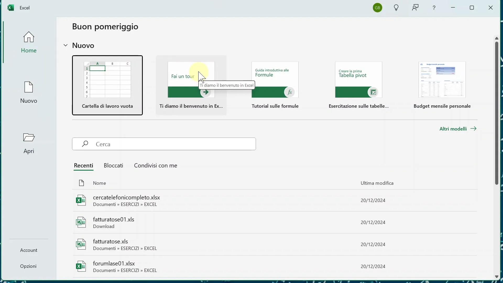Maximize the Excel window
This screenshot has height=283, width=503.
point(472,8)
